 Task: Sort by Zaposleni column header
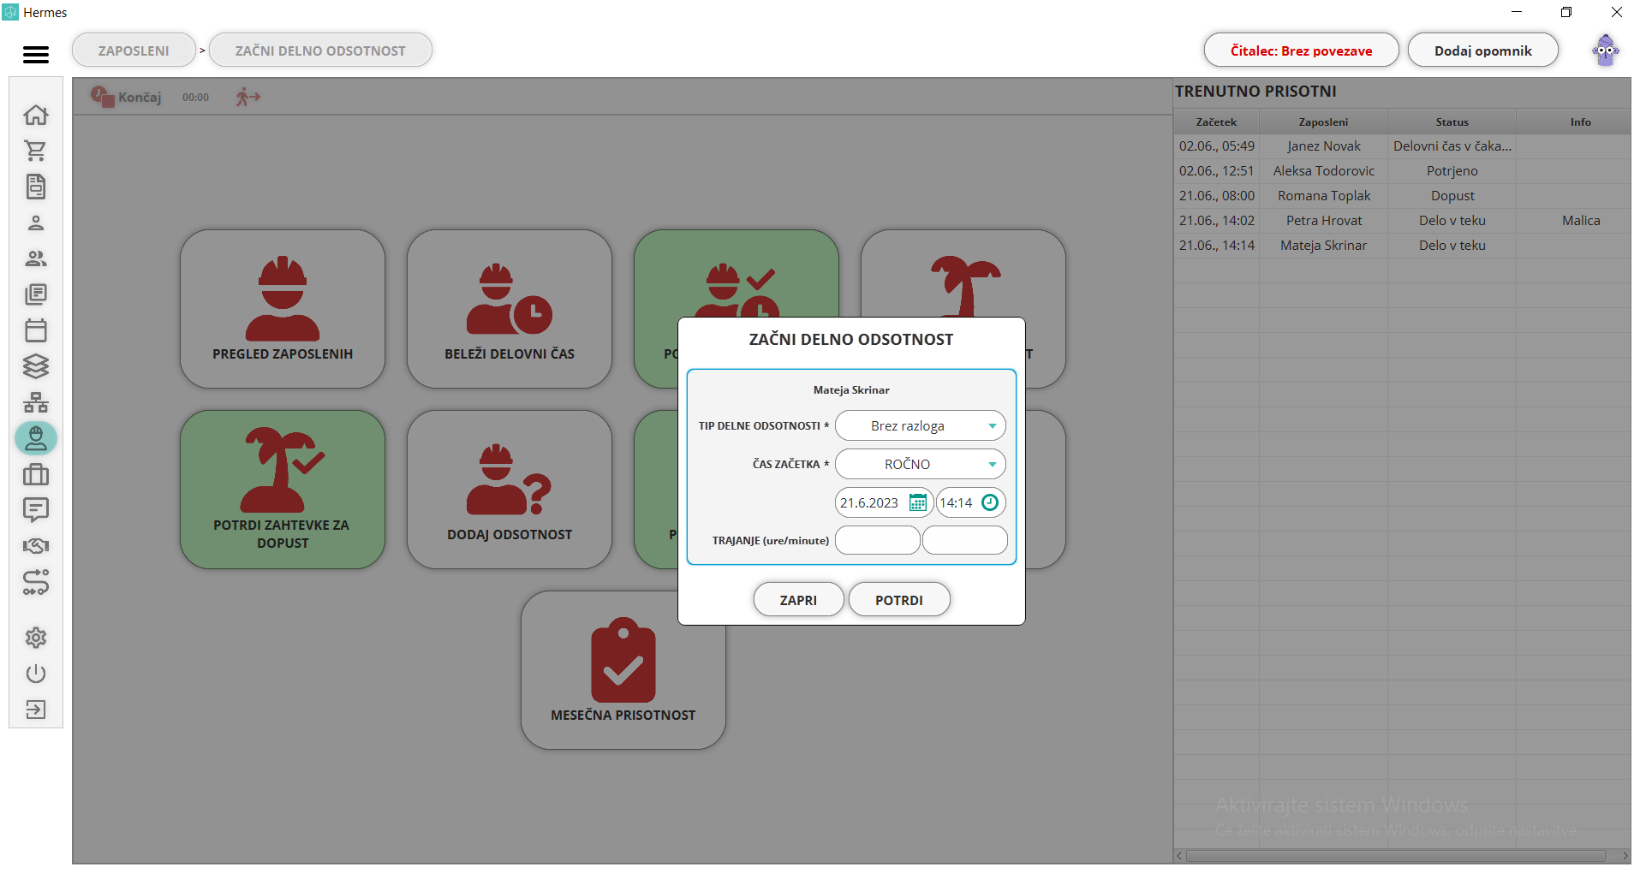tap(1323, 122)
